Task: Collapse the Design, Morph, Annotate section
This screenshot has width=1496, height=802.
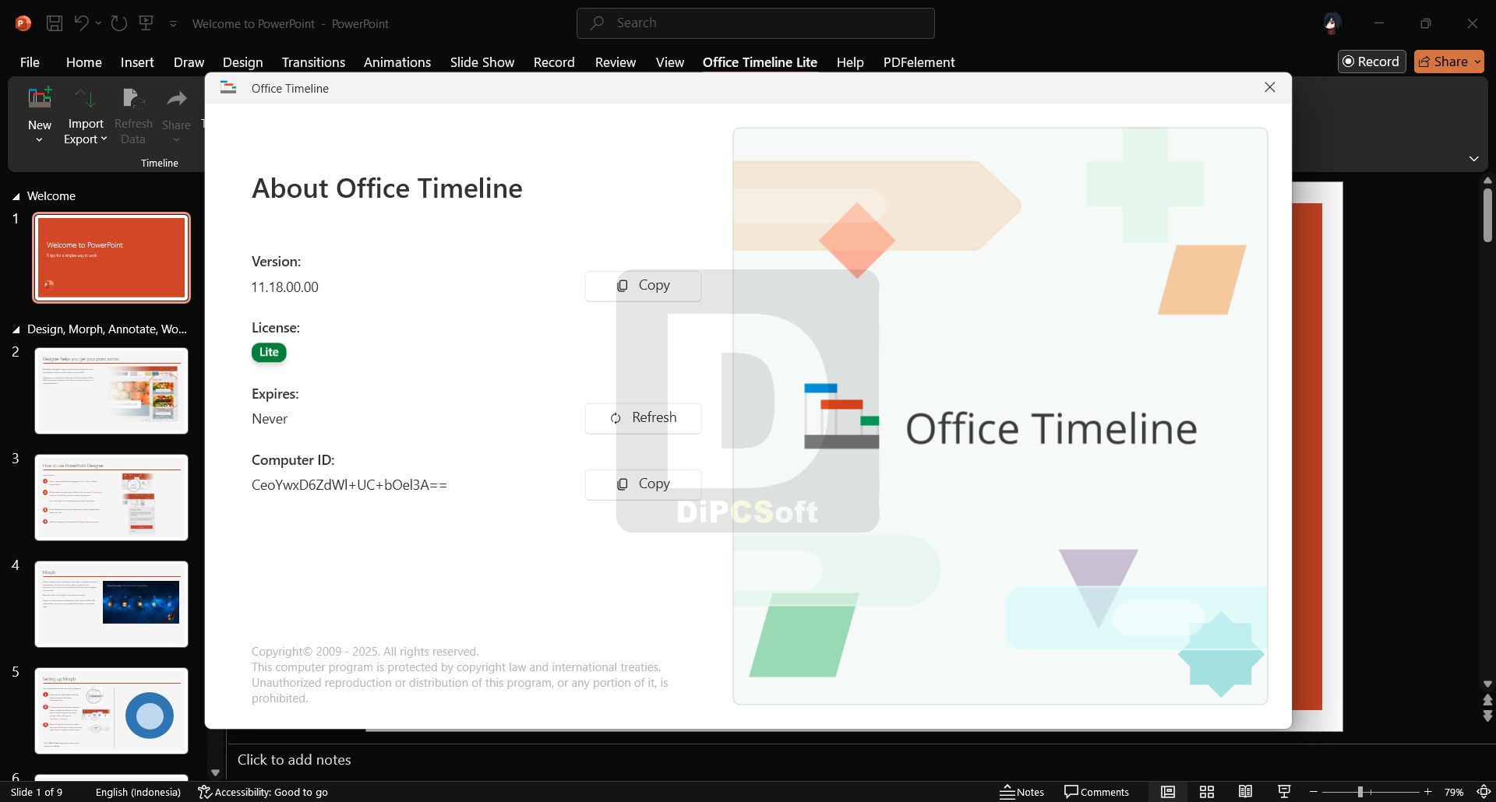Action: pyautogui.click(x=16, y=329)
